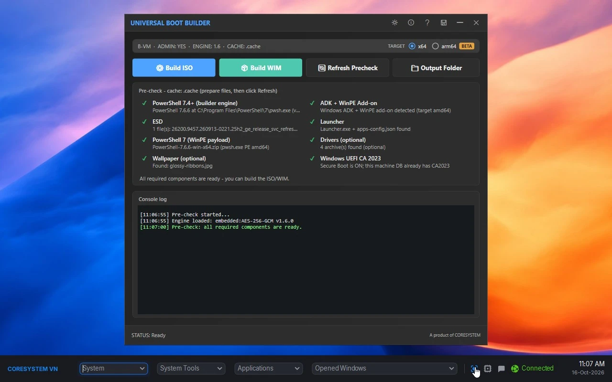
Task: Click the 'Engine loaded' console log line
Action: click(217, 221)
